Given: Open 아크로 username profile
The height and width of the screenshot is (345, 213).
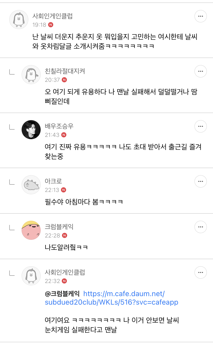Looking at the screenshot, I should (54, 181).
